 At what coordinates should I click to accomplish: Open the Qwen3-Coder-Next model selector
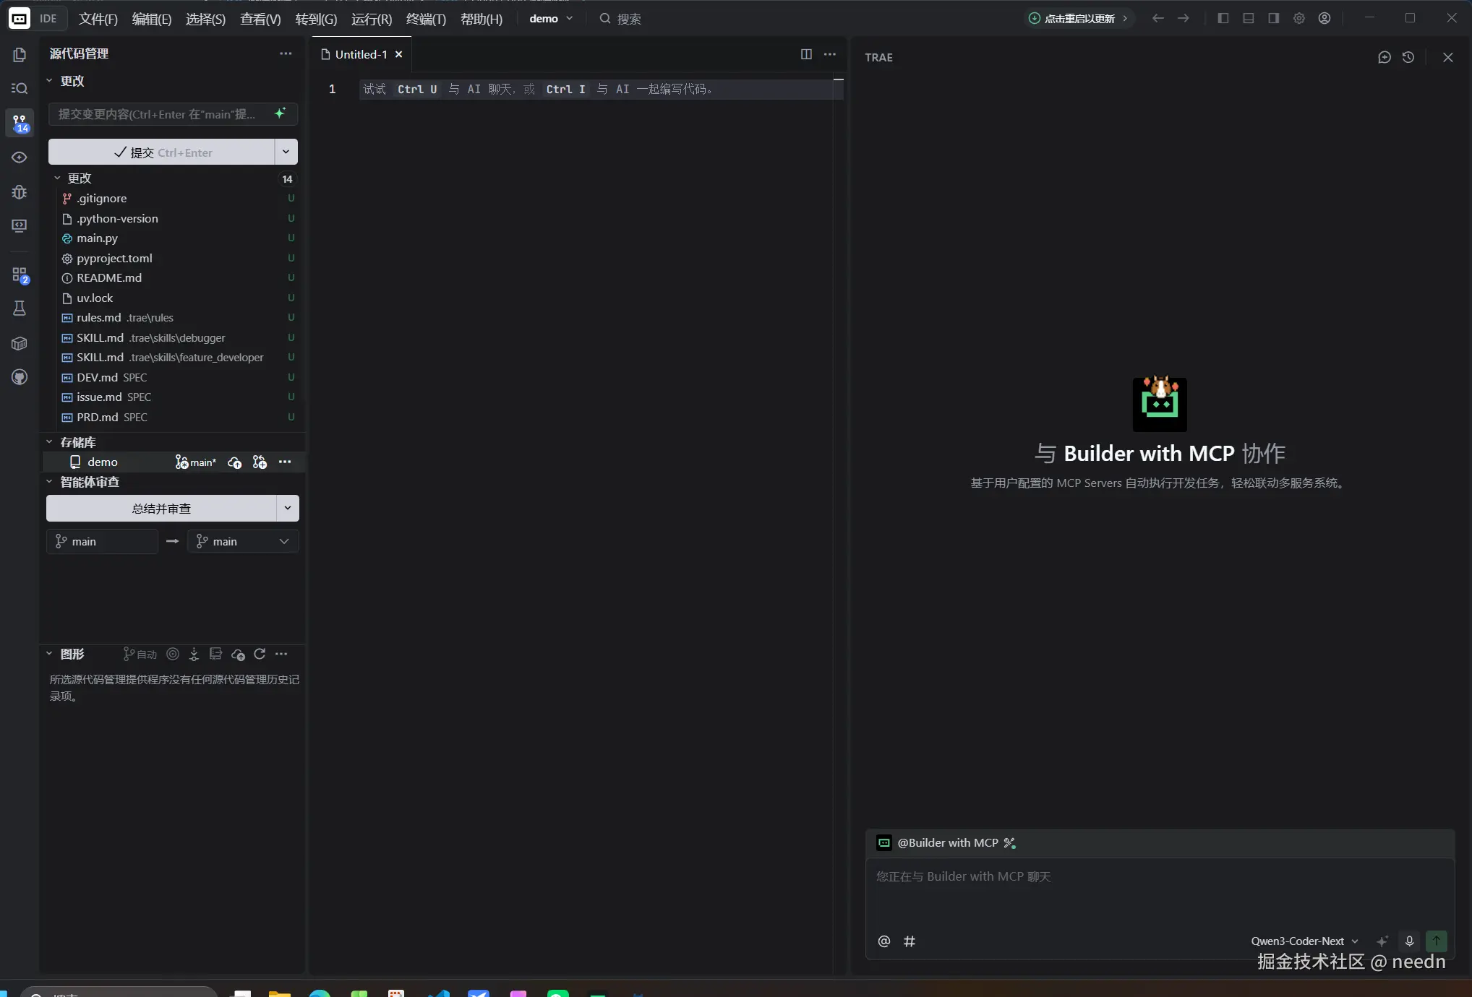click(x=1304, y=941)
